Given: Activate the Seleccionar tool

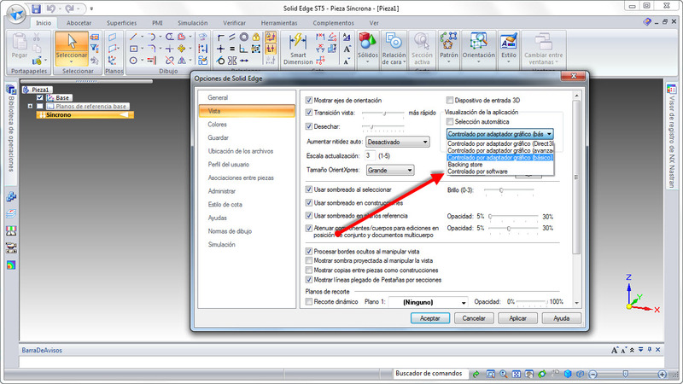Looking at the screenshot, I should tap(72, 48).
